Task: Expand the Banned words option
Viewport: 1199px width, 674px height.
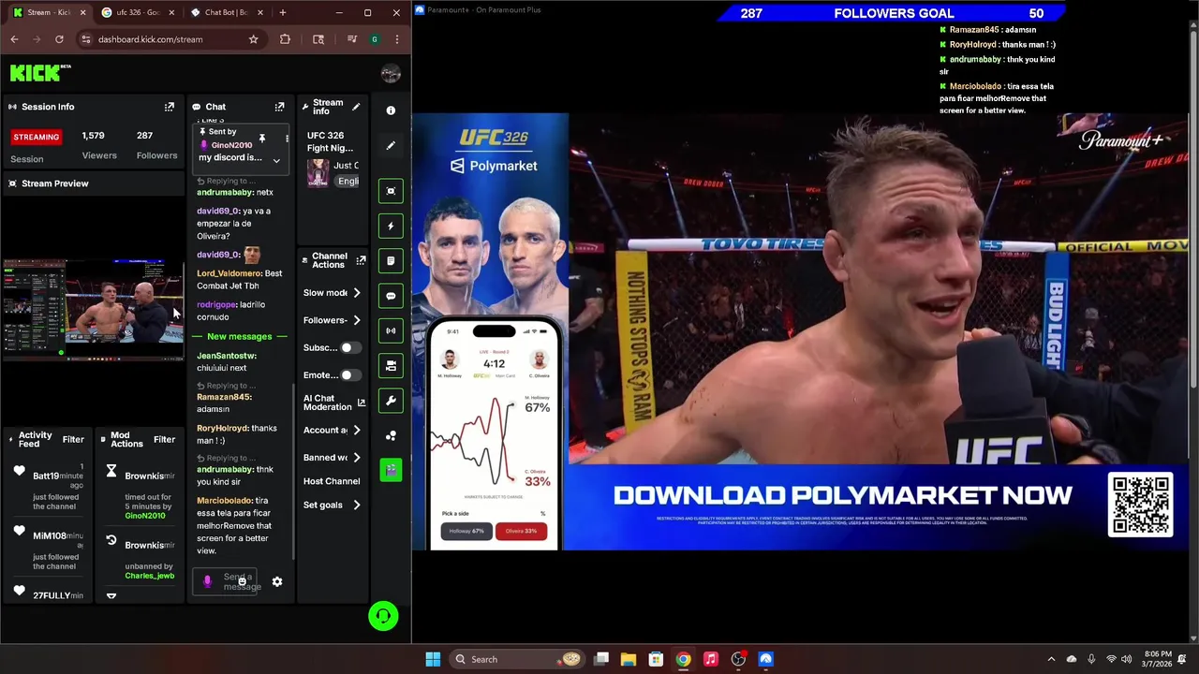Action: 356,458
